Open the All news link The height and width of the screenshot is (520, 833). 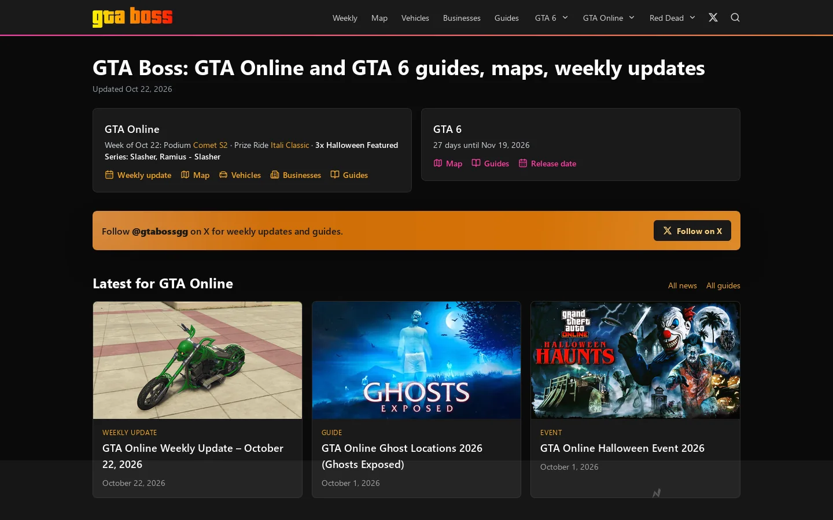coord(683,285)
